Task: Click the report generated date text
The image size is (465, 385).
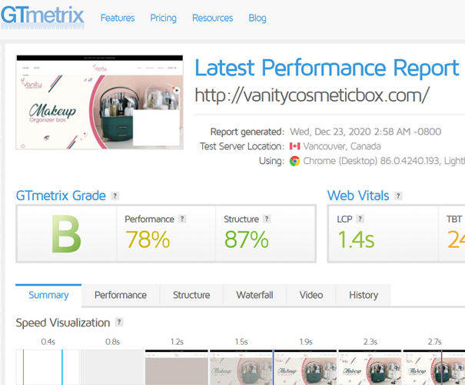Action: point(365,132)
